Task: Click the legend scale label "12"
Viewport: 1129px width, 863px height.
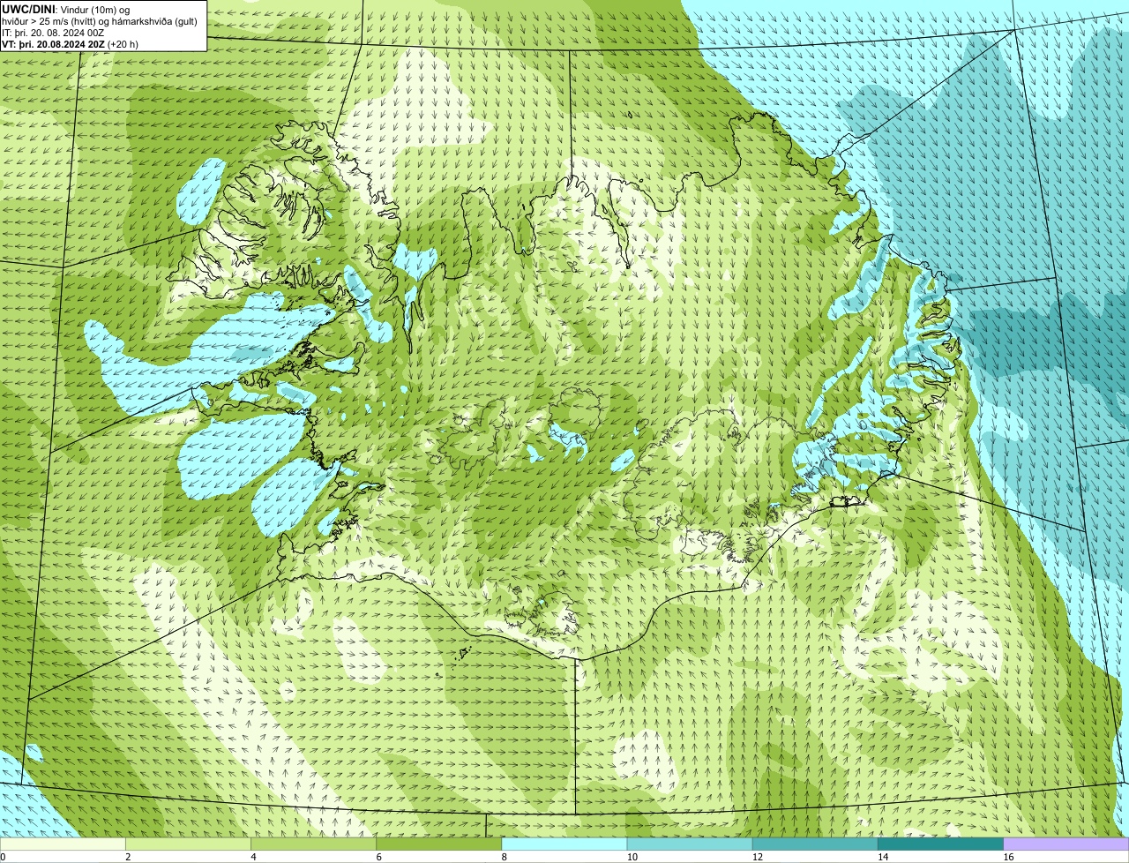Action: pos(757,857)
